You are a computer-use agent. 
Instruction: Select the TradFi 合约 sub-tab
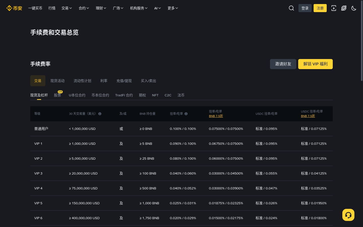pos(124,95)
